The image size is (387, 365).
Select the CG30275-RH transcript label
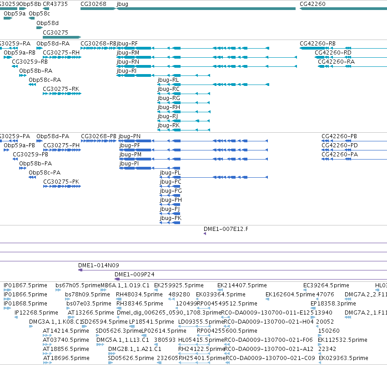pyautogui.click(x=61, y=53)
